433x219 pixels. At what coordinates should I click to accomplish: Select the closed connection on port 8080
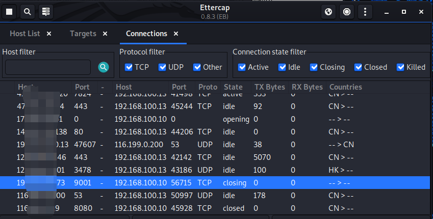[x=215, y=208]
